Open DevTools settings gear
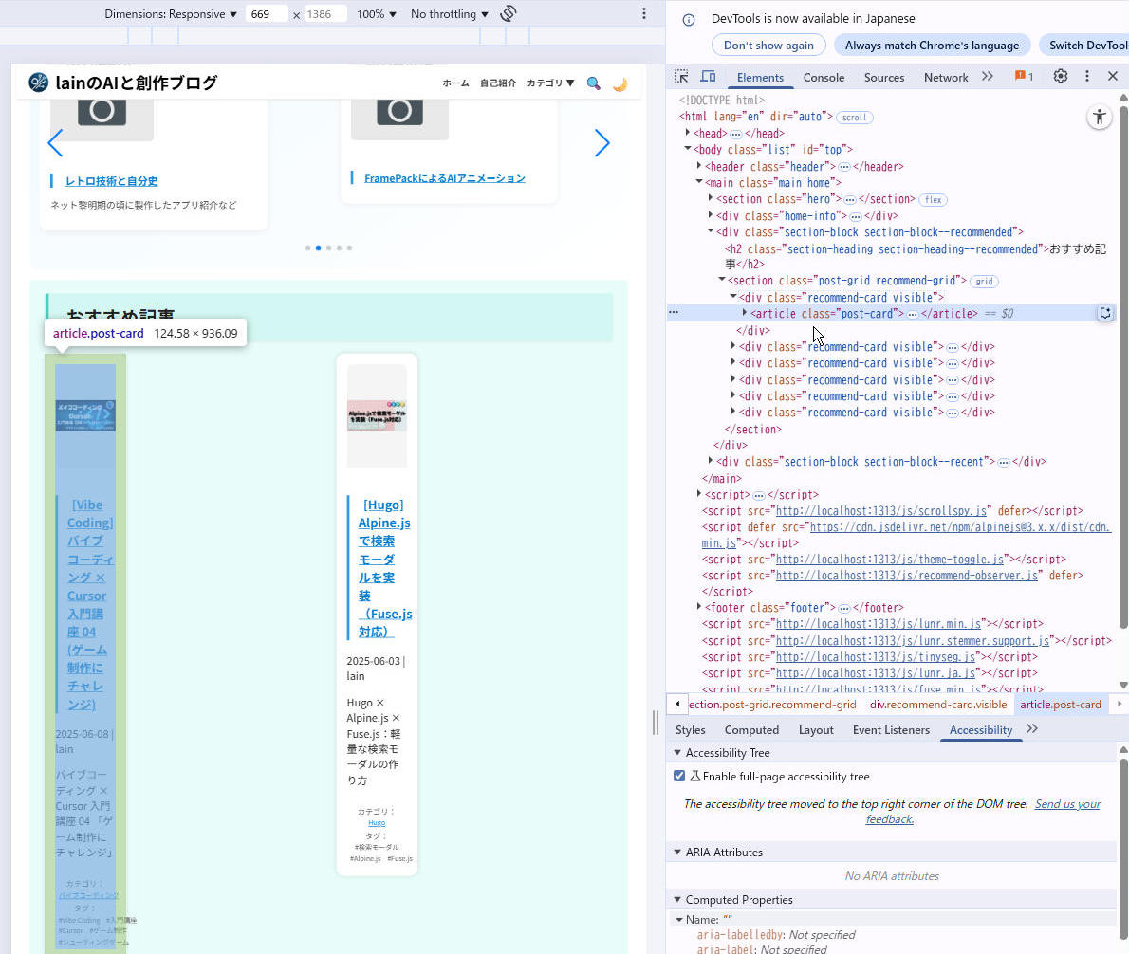The width and height of the screenshot is (1129, 954). (1061, 77)
